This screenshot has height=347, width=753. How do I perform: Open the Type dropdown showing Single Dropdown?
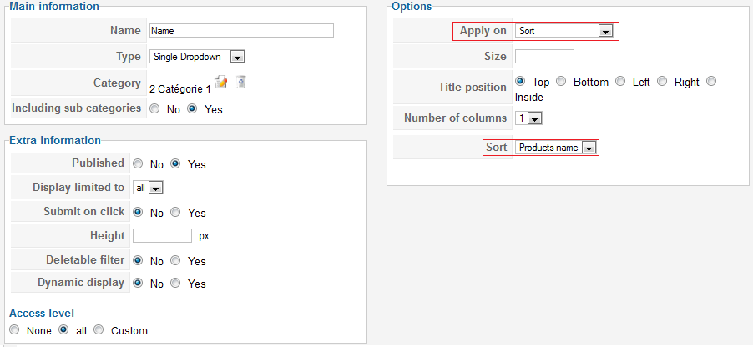[197, 57]
